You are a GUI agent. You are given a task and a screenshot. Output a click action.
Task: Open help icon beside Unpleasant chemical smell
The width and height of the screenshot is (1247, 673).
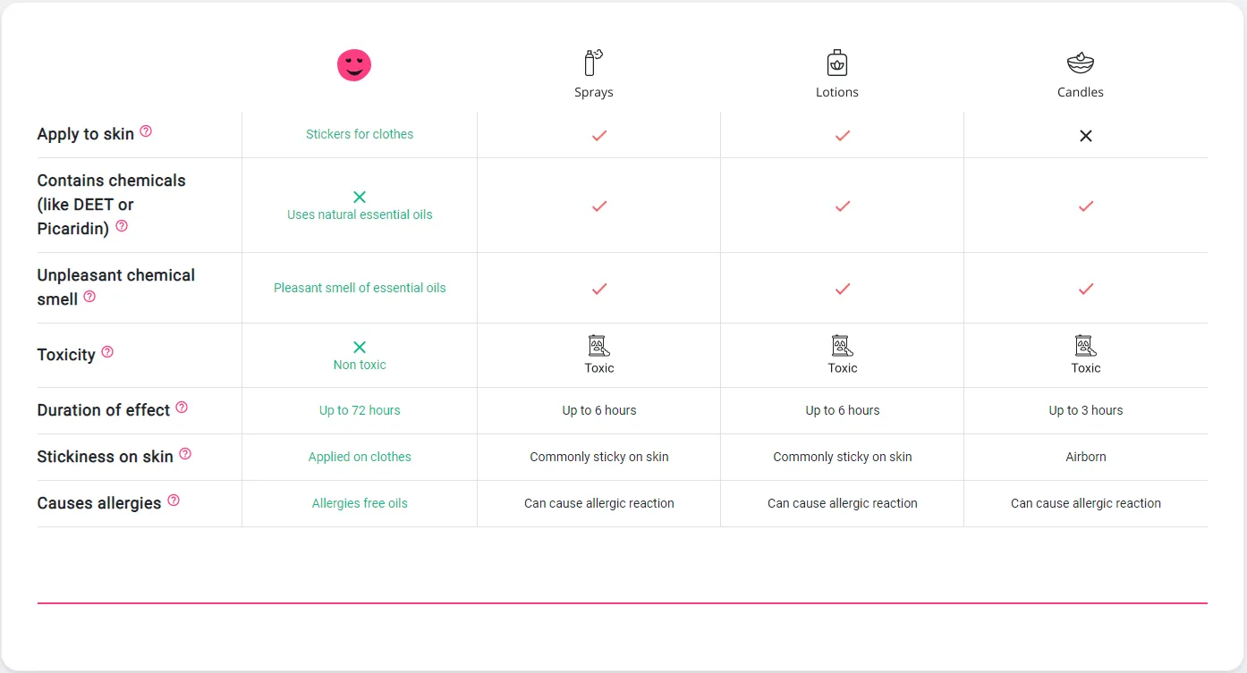pos(89,297)
